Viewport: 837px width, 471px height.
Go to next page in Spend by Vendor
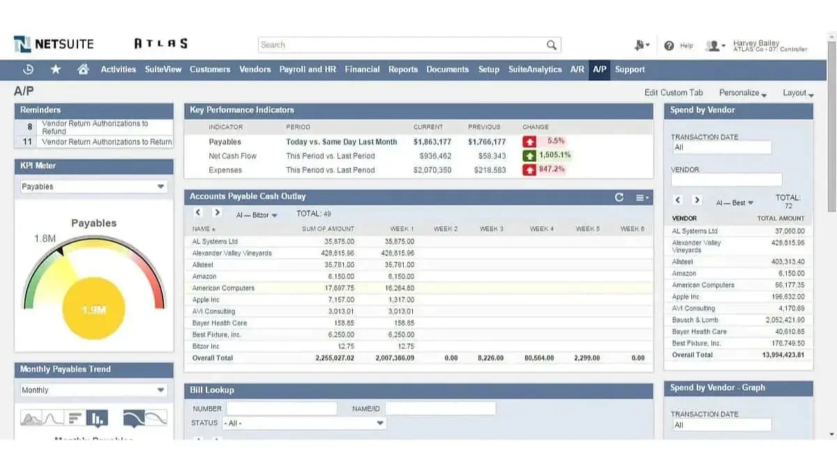[x=697, y=200]
